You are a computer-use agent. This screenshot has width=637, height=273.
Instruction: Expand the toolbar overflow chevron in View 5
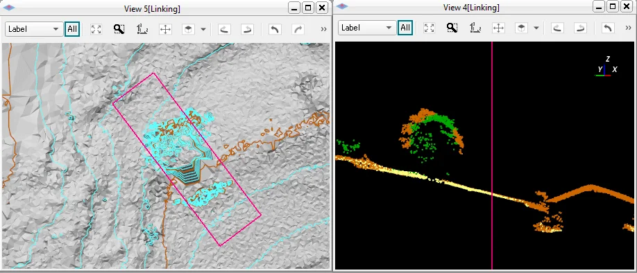tap(324, 29)
